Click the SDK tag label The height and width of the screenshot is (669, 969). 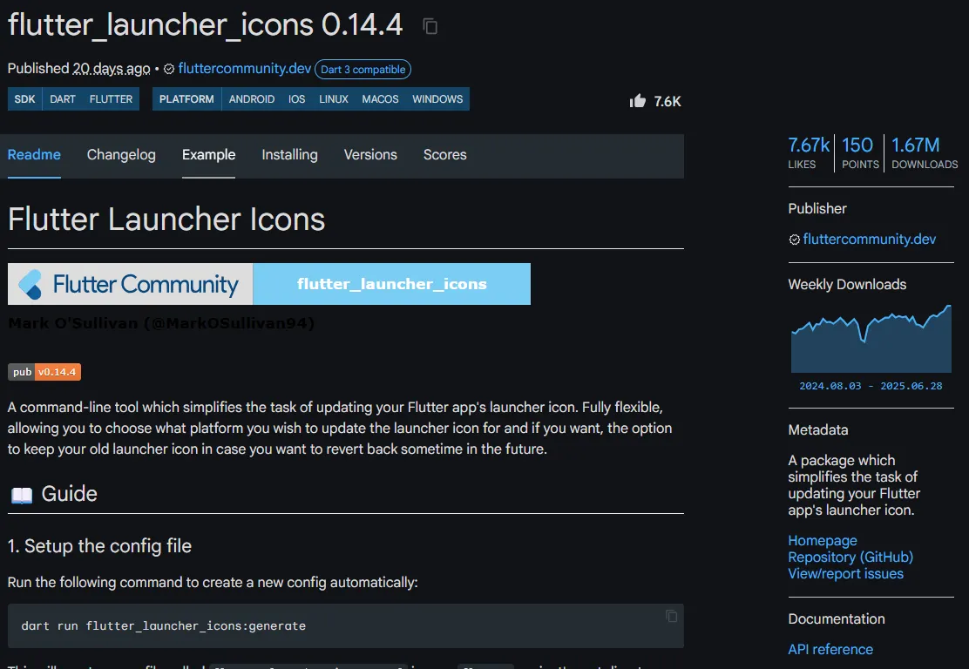(x=24, y=98)
